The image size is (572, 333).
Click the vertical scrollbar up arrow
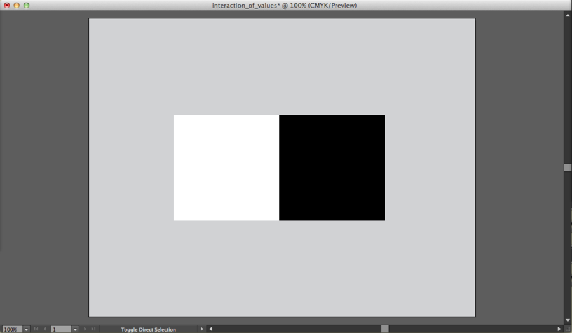(568, 14)
